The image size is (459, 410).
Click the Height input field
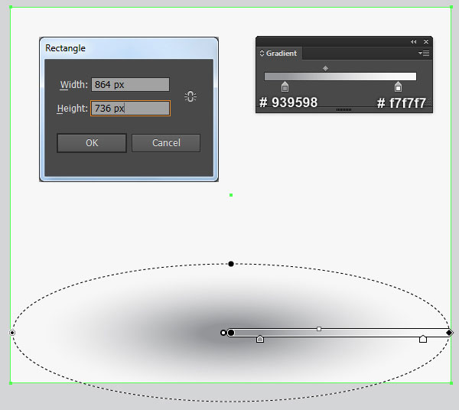130,109
